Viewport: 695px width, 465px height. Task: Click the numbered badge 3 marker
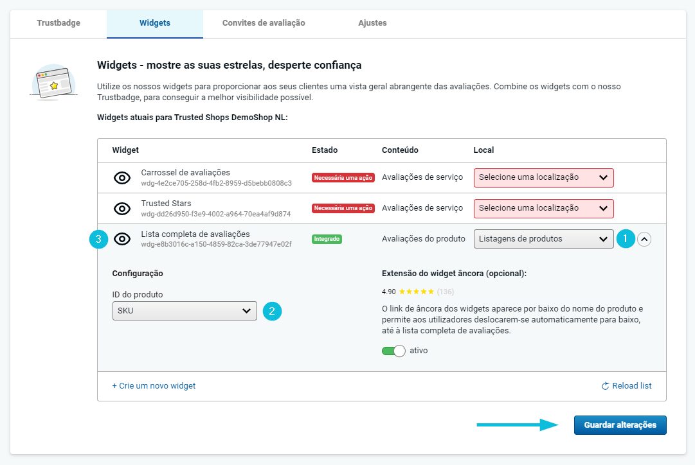tap(98, 239)
